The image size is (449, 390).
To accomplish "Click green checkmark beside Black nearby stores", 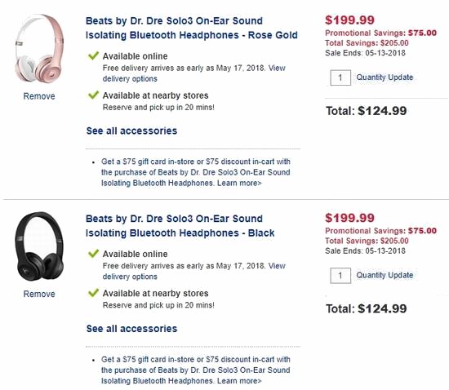I will point(93,293).
